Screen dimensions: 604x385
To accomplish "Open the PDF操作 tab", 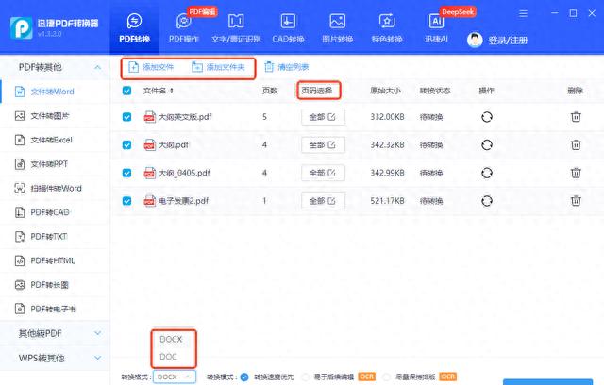I will [x=184, y=28].
